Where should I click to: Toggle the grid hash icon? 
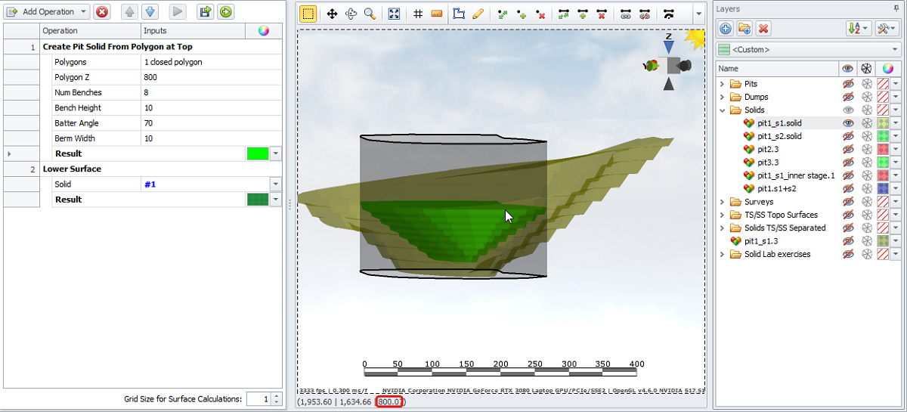[x=418, y=14]
